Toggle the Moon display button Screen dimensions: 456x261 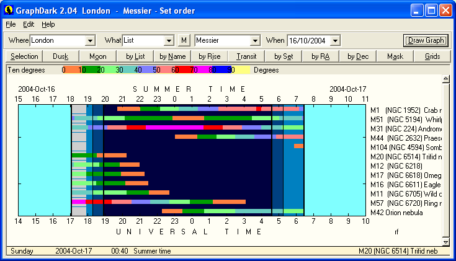pos(98,56)
